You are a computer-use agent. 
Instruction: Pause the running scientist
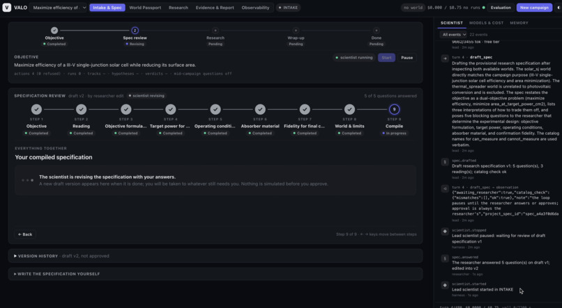coord(407,58)
